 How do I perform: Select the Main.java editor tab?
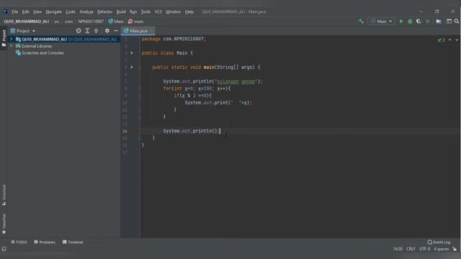[138, 31]
